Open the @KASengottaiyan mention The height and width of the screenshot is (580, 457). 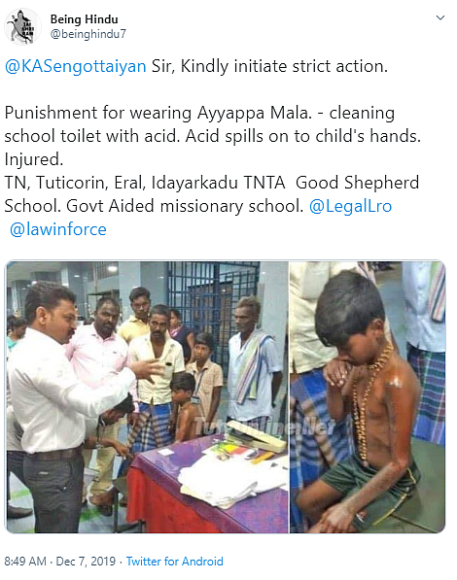coord(76,67)
